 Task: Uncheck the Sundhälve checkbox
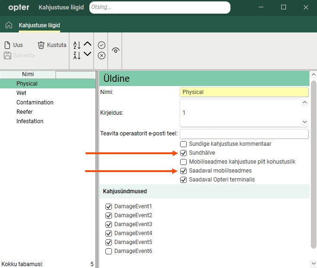(x=183, y=153)
